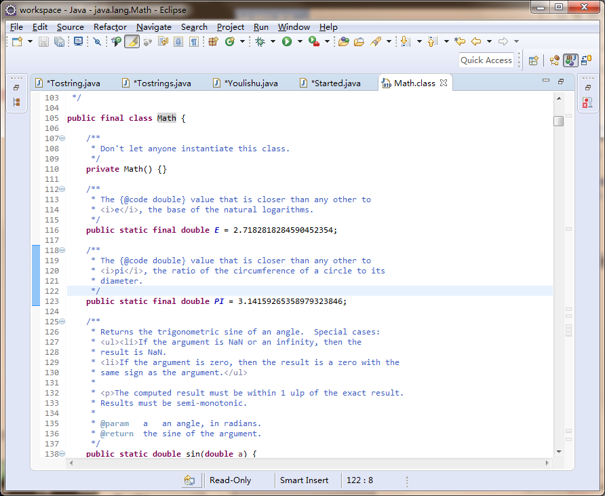Open the Source menu
Viewport: 605px width, 496px height.
pos(71,27)
